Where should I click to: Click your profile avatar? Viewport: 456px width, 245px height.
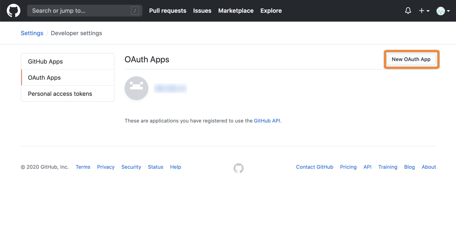tap(440, 10)
